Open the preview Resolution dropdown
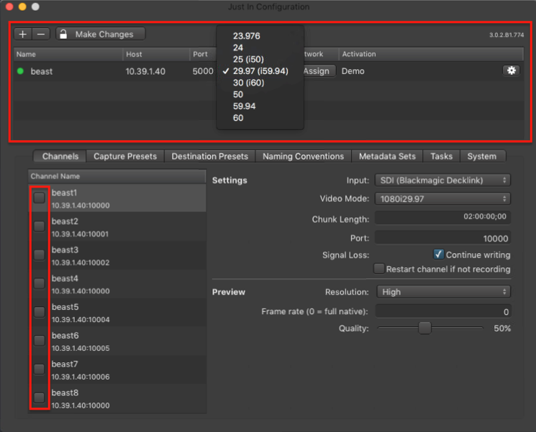The image size is (536, 432). pyautogui.click(x=444, y=292)
